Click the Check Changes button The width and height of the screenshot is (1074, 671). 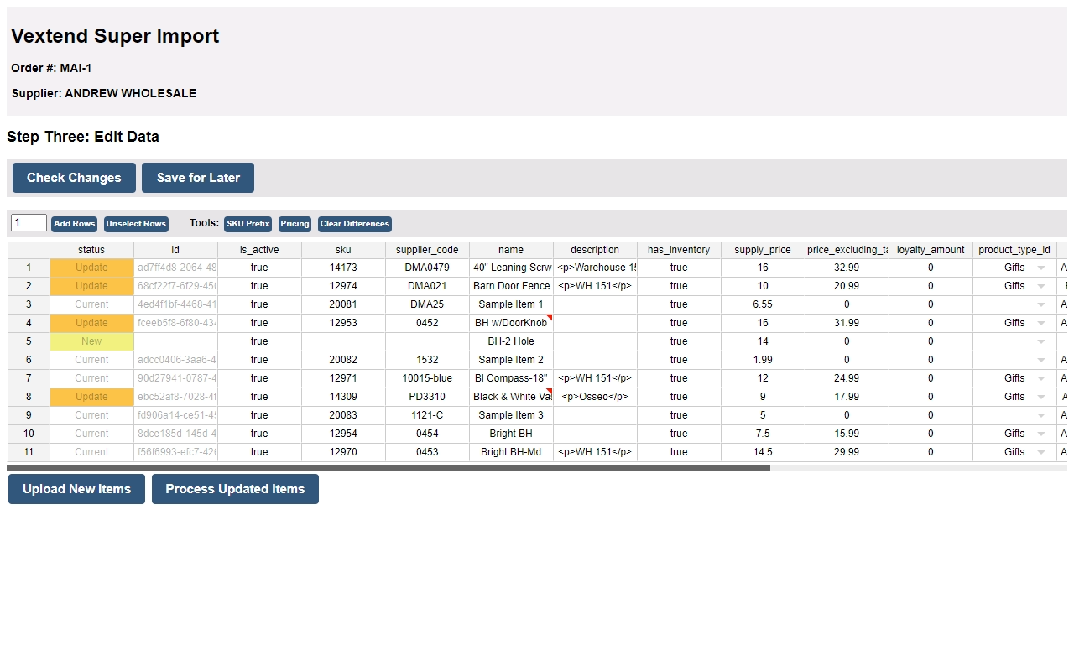tap(73, 177)
